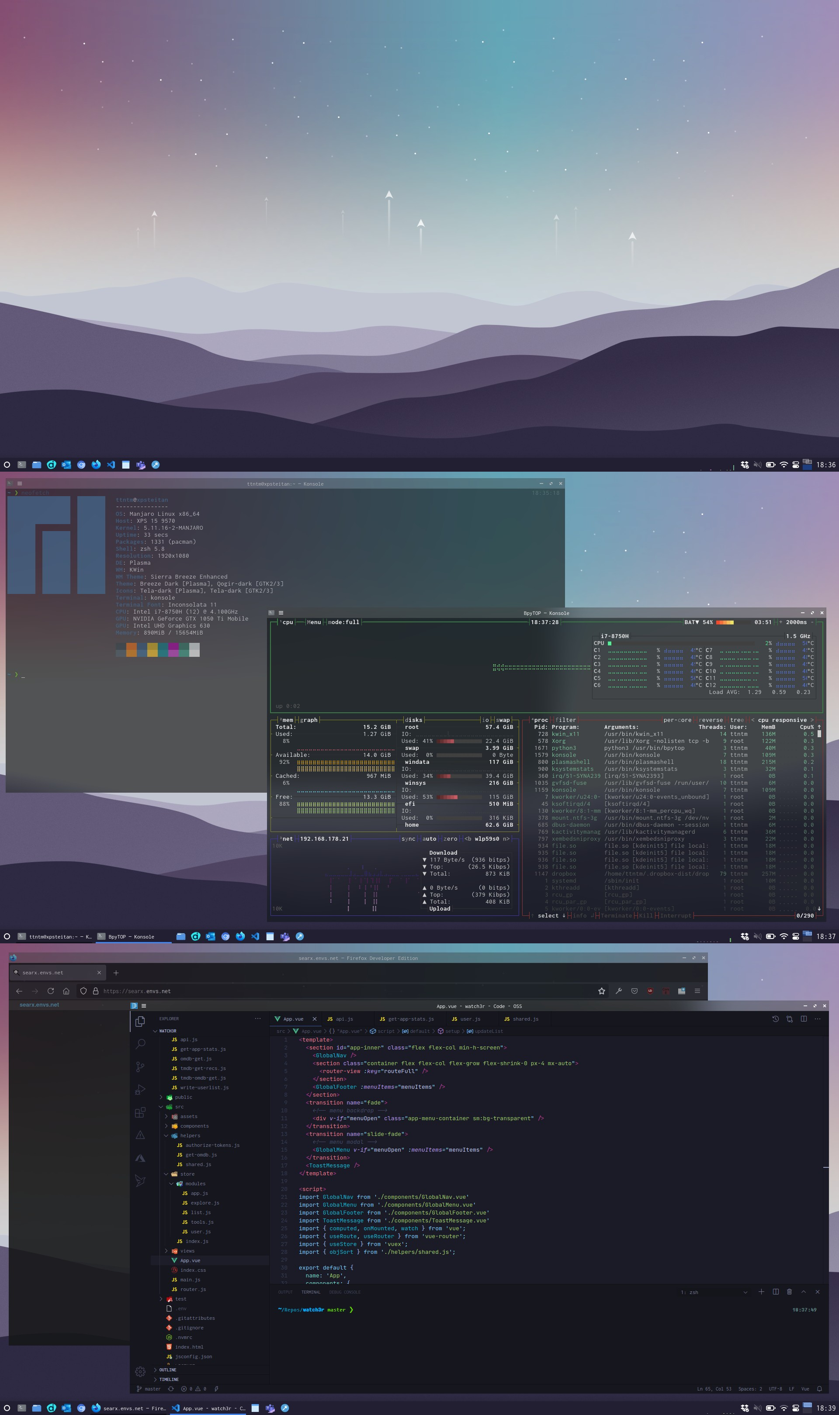The height and width of the screenshot is (1415, 839).
Task: Bookmark this page with the star icon
Action: [602, 991]
